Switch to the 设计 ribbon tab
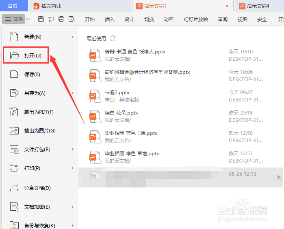 pyautogui.click(x=129, y=19)
